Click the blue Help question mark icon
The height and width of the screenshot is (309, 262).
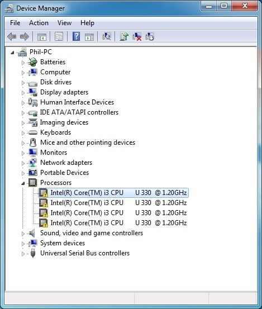pos(76,36)
